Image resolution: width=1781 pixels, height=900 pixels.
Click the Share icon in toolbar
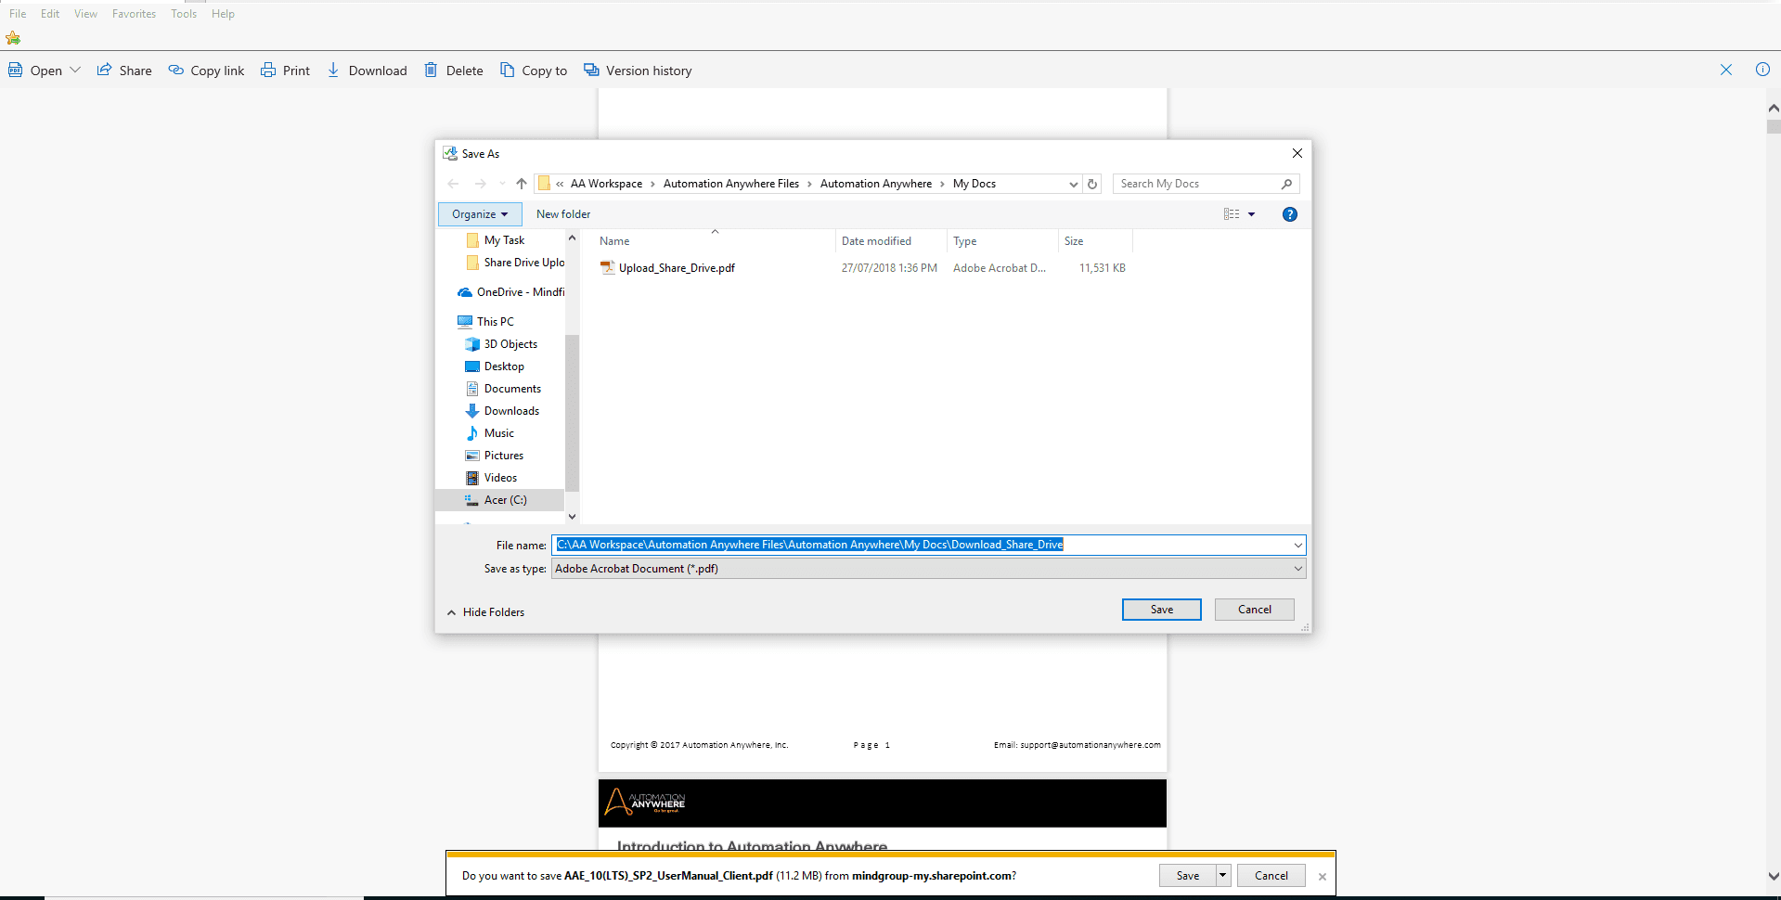(105, 70)
